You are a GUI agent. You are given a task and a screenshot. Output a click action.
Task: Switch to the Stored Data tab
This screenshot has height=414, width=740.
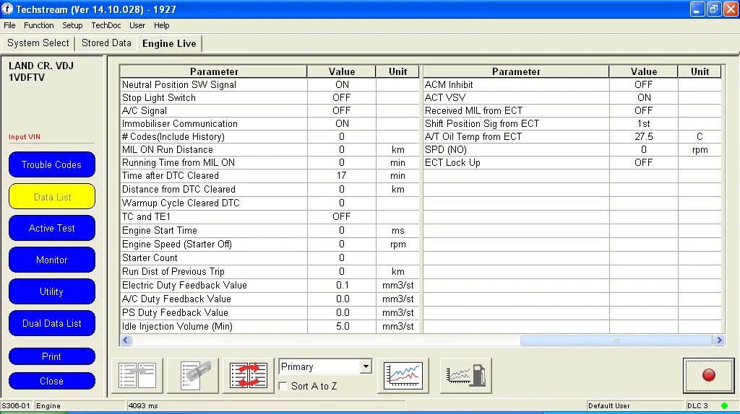106,43
